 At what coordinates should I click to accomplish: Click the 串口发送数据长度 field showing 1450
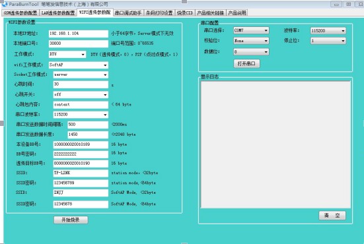[88, 135]
